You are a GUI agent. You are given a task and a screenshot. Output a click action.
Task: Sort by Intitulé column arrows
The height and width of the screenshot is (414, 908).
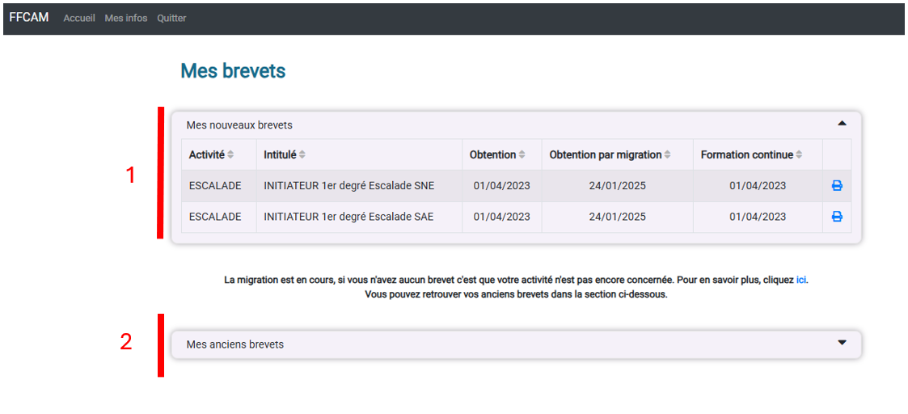coord(302,154)
